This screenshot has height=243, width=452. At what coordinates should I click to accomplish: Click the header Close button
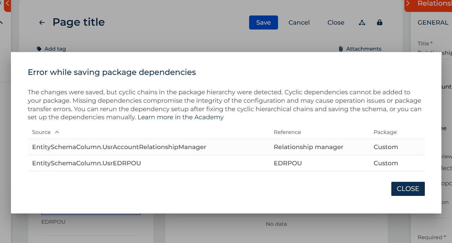(336, 23)
